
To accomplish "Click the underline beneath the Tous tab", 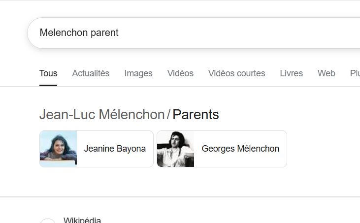I will 48,85.
